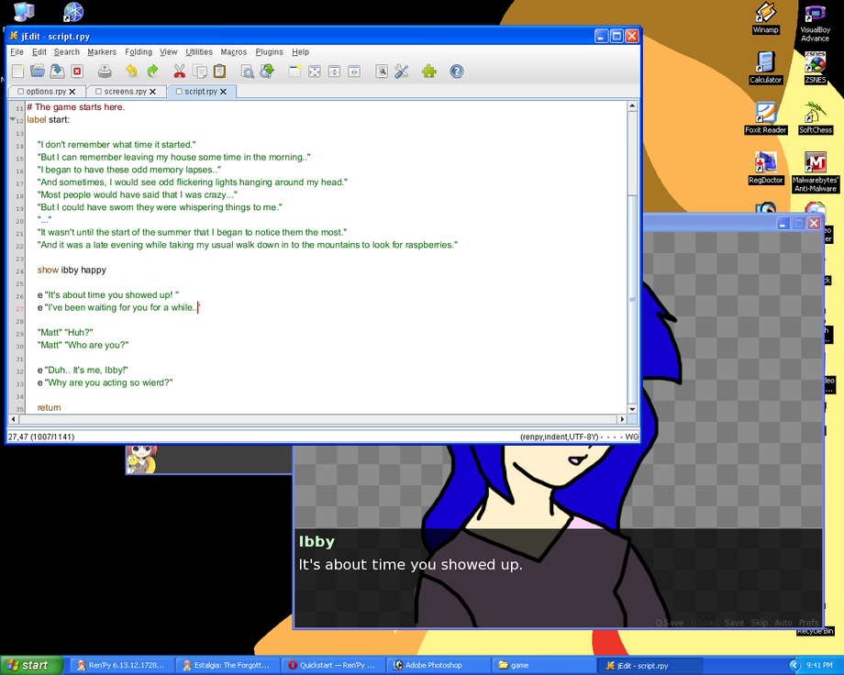Open a file using the folder icon
Screen dimensions: 844x675
pyautogui.click(x=37, y=71)
